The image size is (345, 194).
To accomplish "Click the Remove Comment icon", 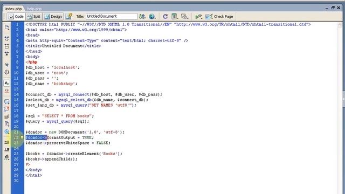I will point(7,109).
